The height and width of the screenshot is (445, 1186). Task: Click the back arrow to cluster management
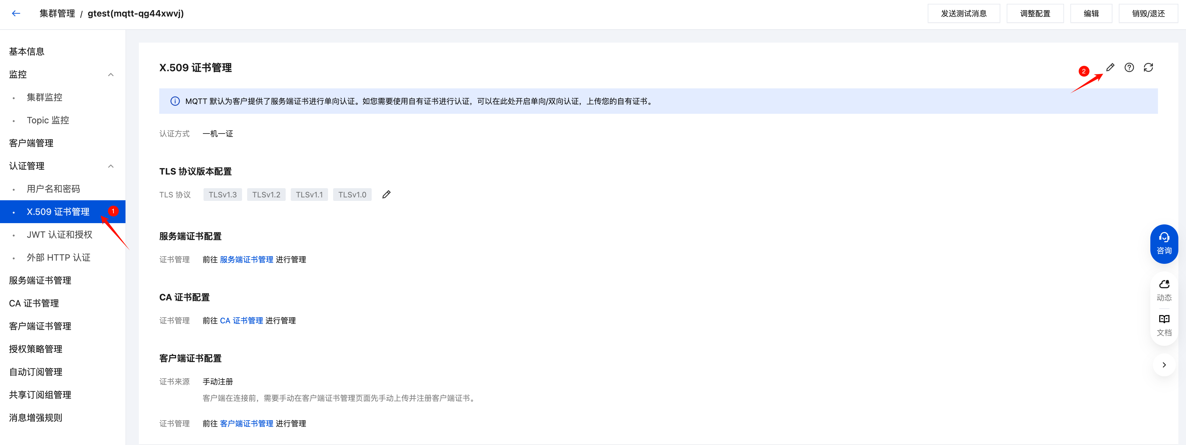pos(16,13)
